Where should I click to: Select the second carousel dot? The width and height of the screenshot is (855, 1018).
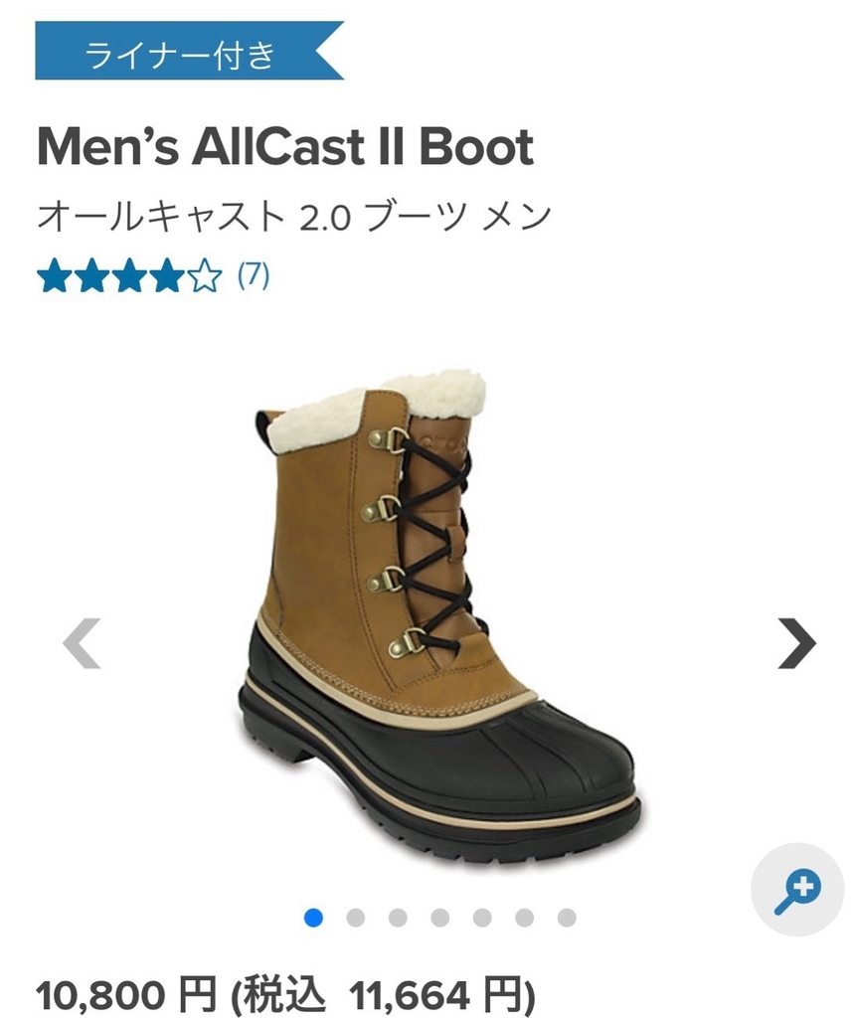pyautogui.click(x=356, y=918)
